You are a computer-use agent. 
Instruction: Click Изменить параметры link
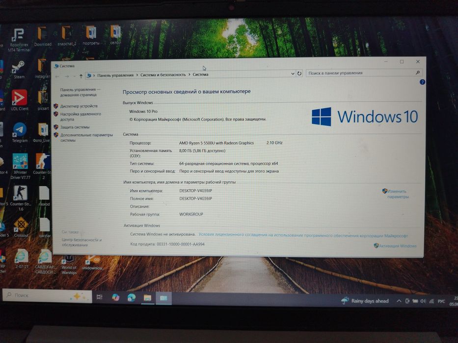tap(398, 194)
